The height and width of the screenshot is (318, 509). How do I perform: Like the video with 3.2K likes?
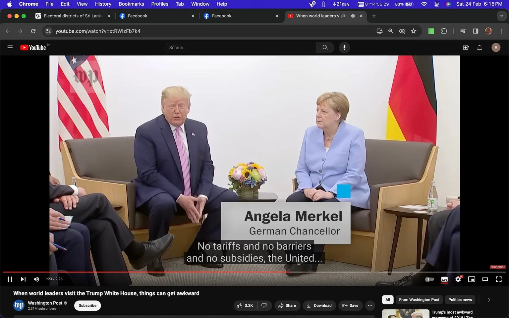pyautogui.click(x=245, y=305)
